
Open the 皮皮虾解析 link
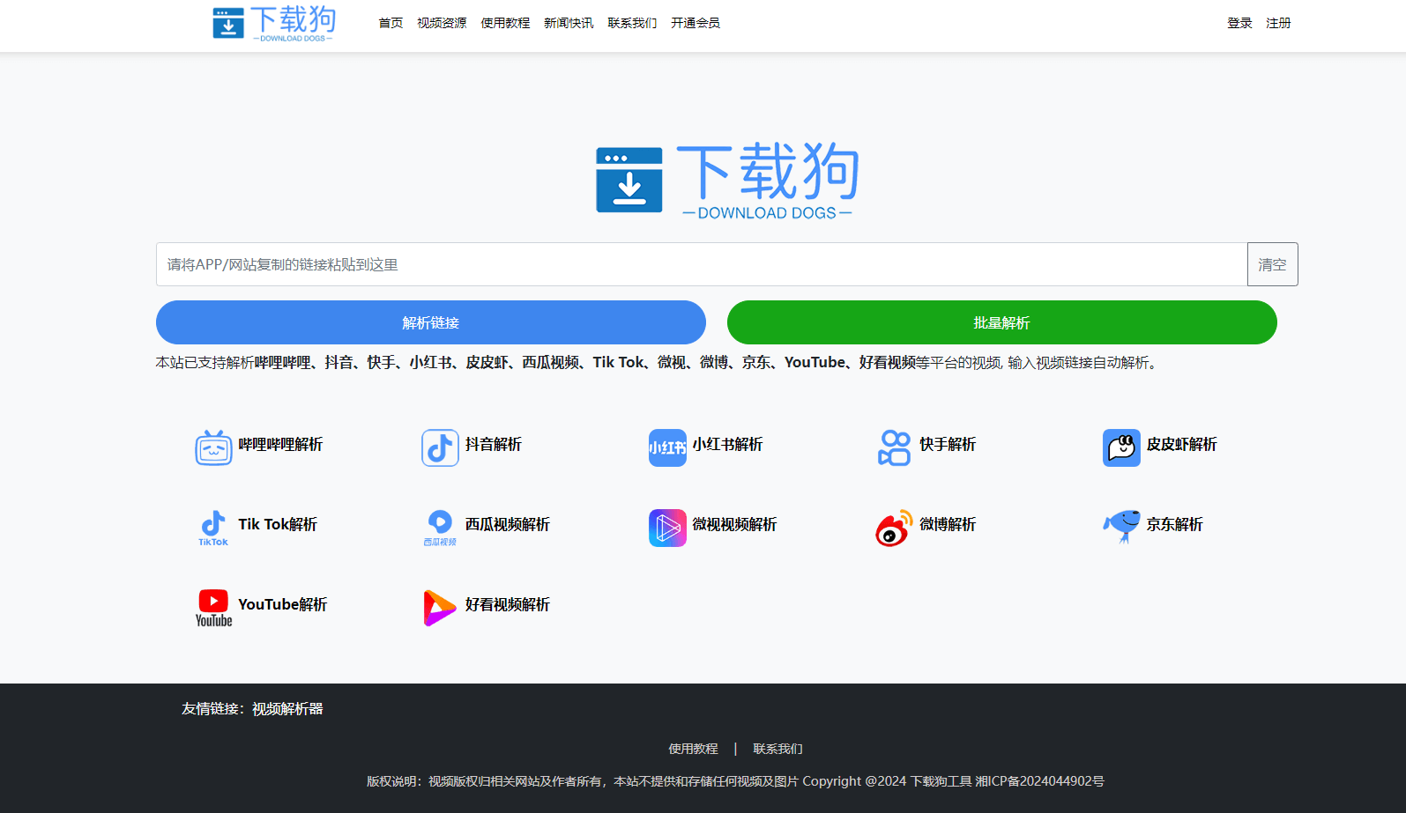click(1181, 444)
